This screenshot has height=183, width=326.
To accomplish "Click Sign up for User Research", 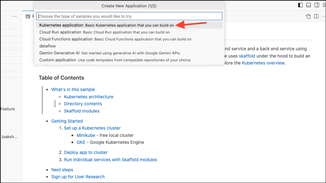I will [78, 177].
